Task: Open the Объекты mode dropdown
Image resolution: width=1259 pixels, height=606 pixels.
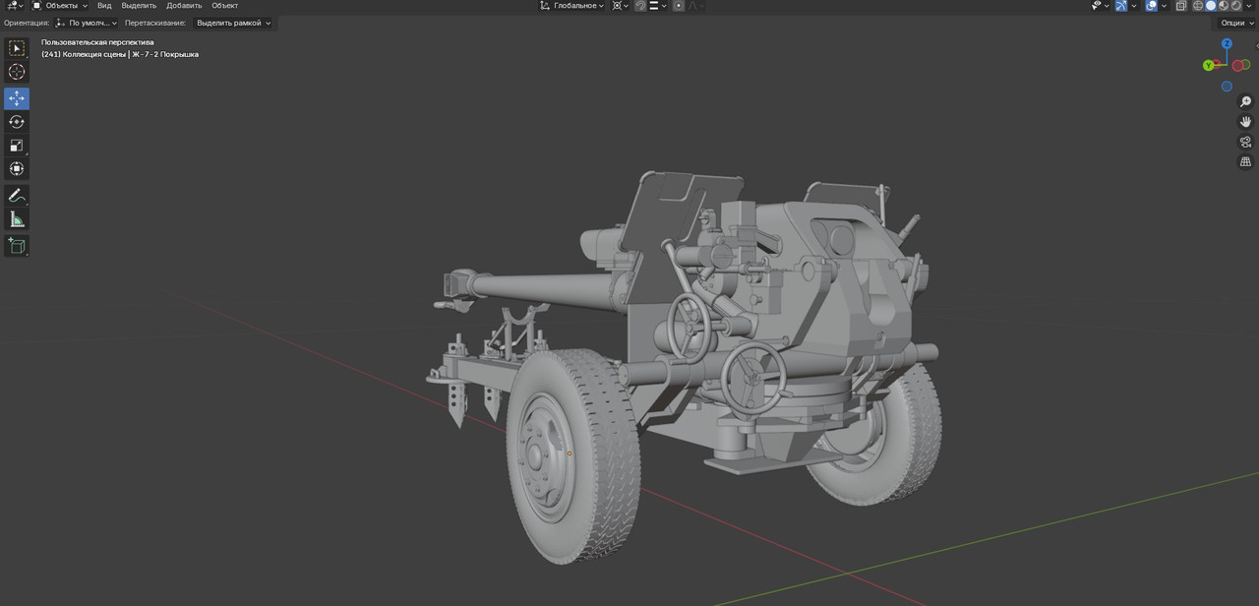Action: [60, 5]
